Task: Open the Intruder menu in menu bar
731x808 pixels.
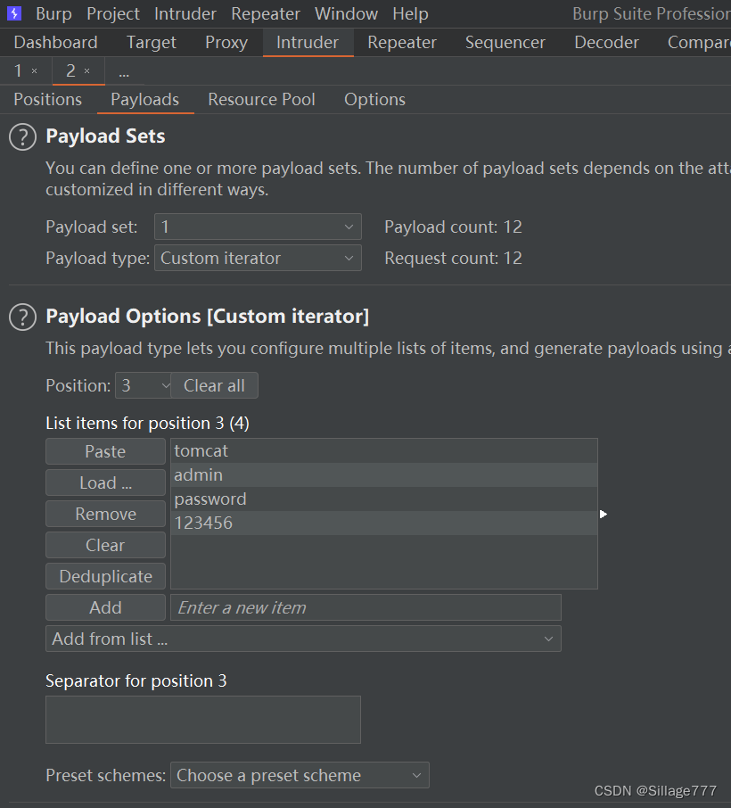Action: point(185,14)
